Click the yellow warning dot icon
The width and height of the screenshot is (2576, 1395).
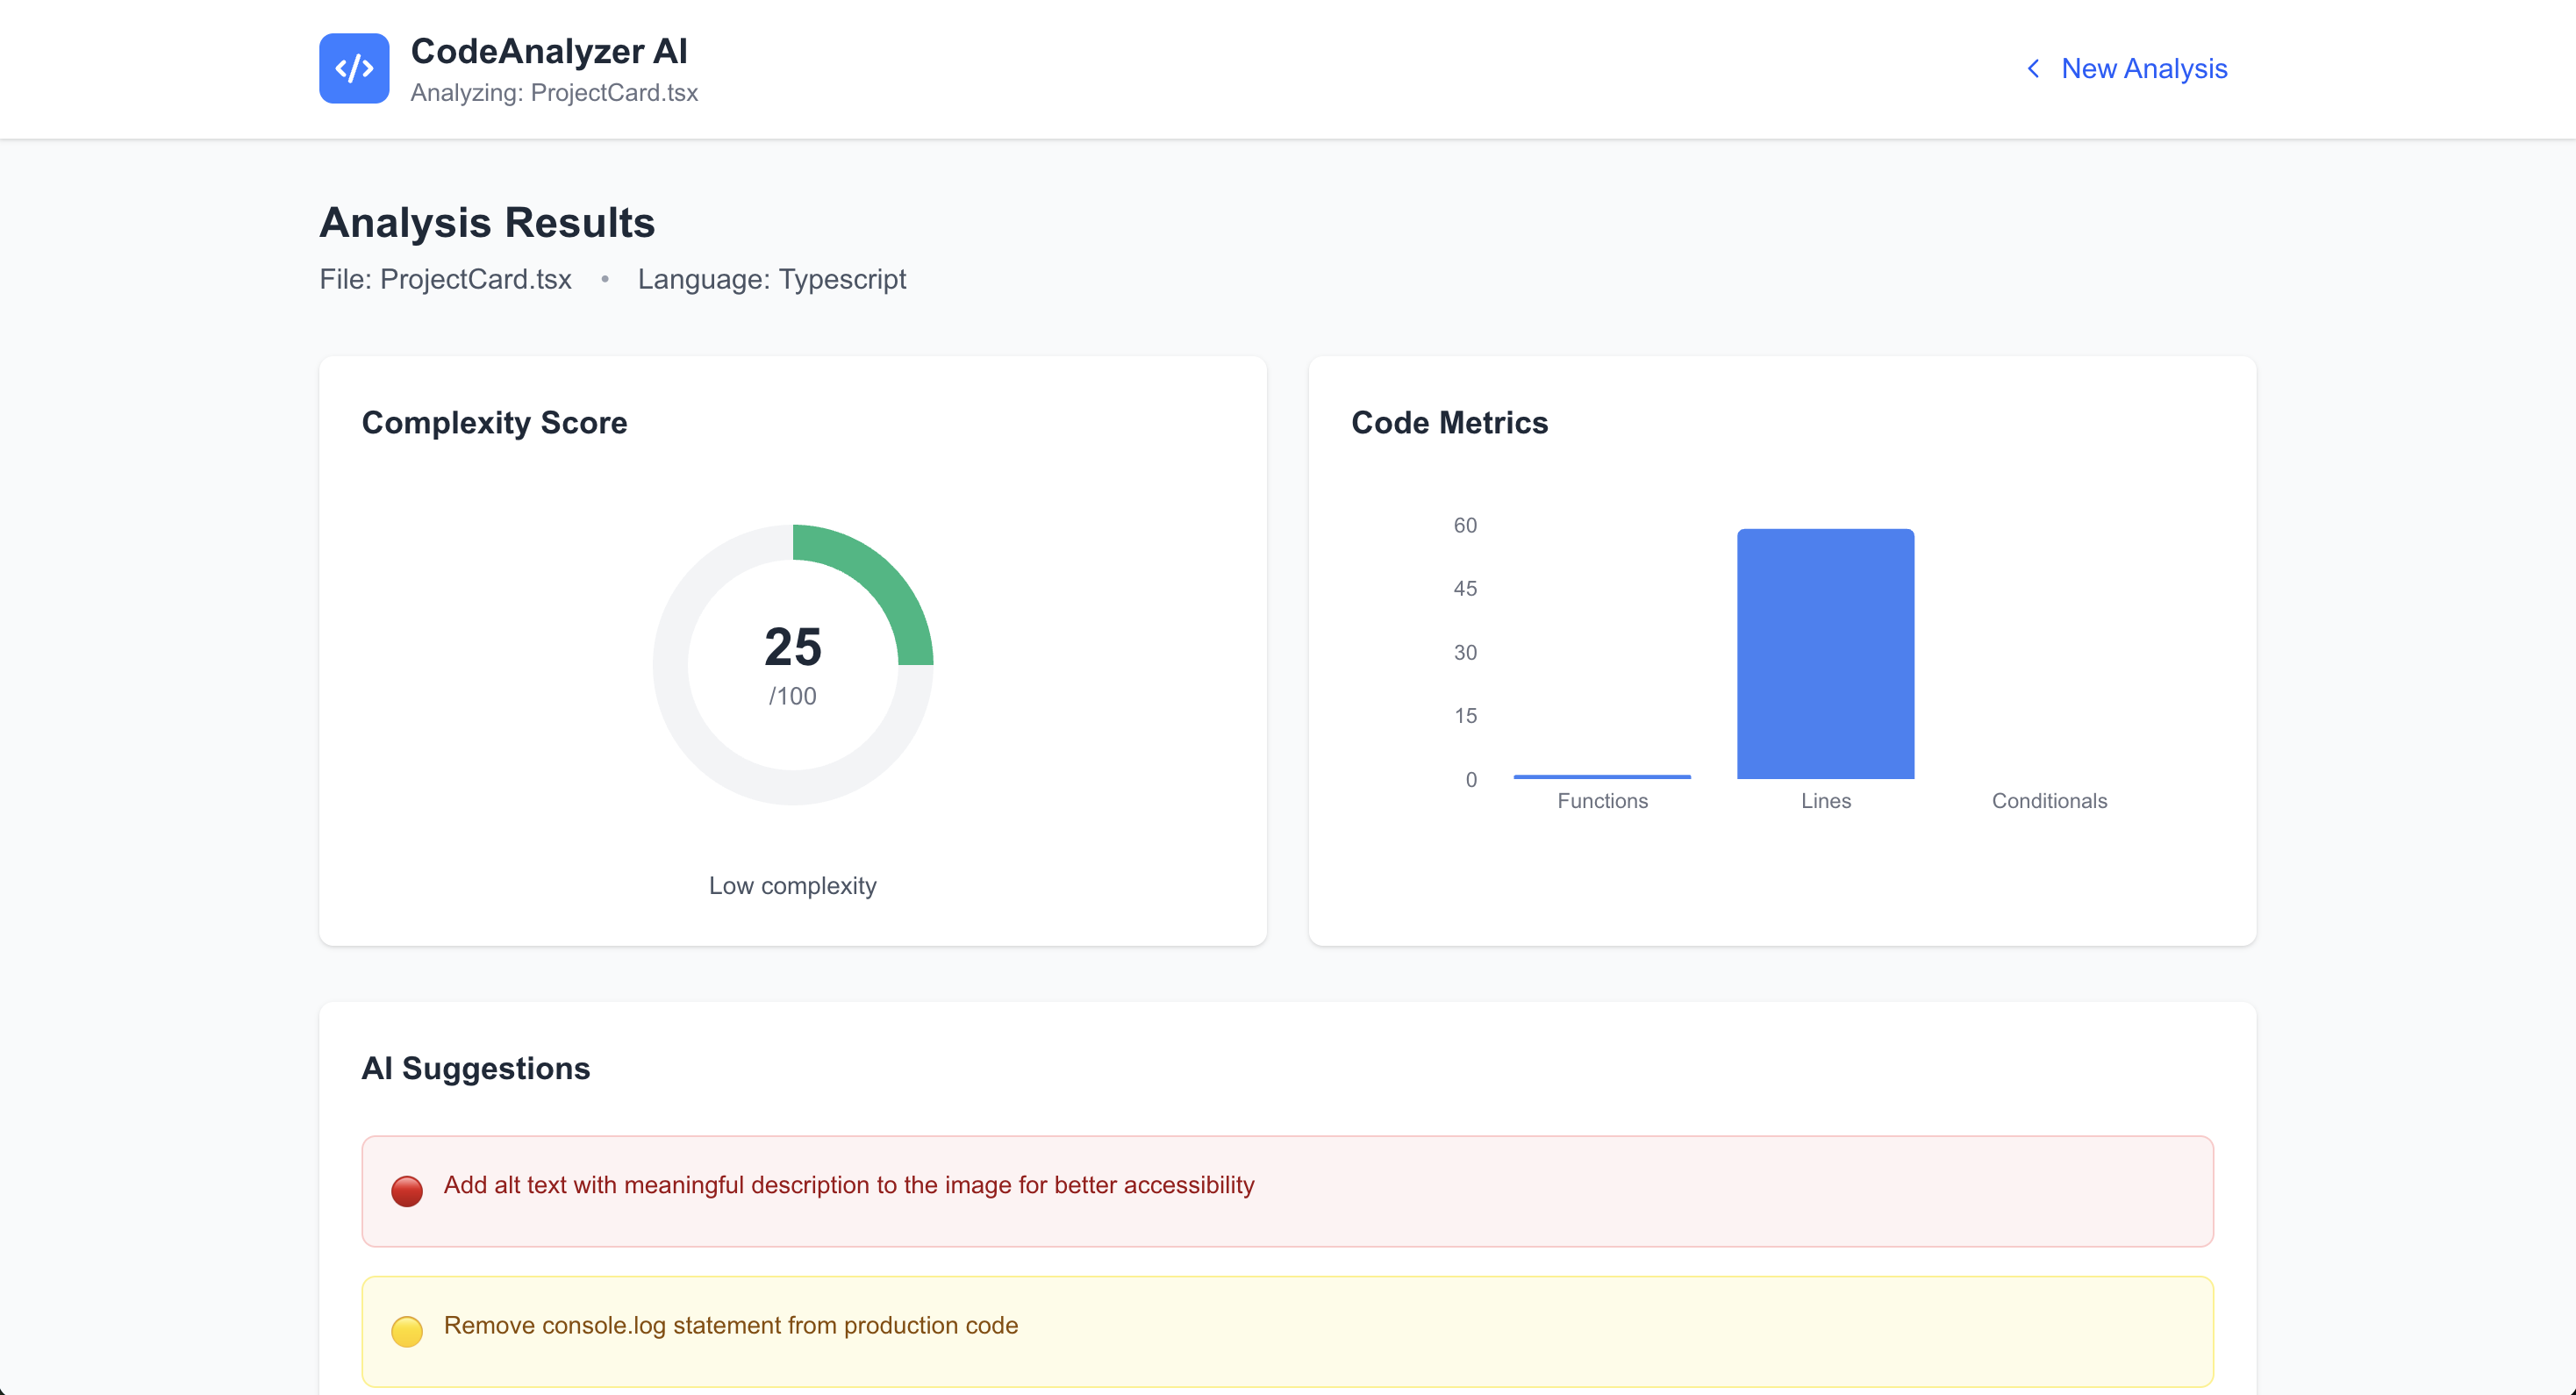(406, 1330)
